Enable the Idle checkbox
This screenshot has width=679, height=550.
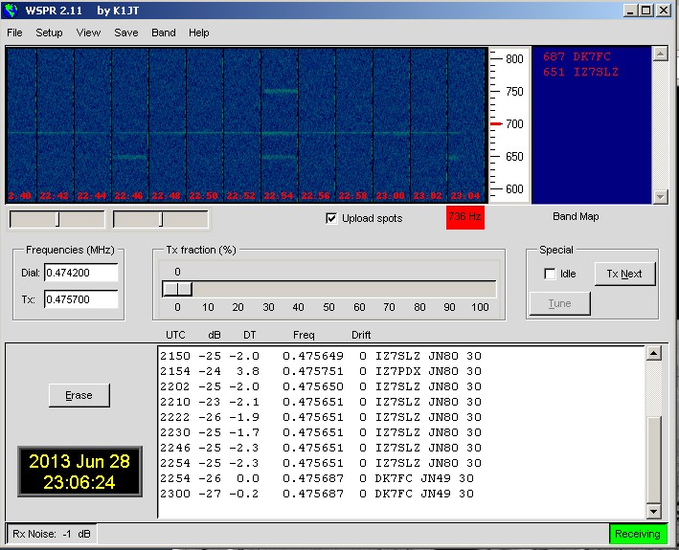coord(550,275)
